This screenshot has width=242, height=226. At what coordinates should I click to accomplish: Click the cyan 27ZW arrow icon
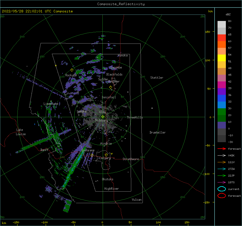[x=222, y=169]
